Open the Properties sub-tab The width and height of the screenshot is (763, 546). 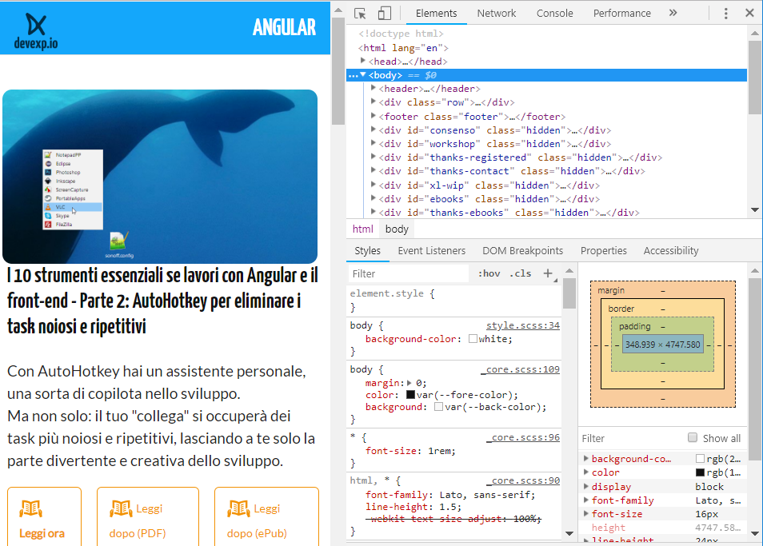click(x=603, y=251)
